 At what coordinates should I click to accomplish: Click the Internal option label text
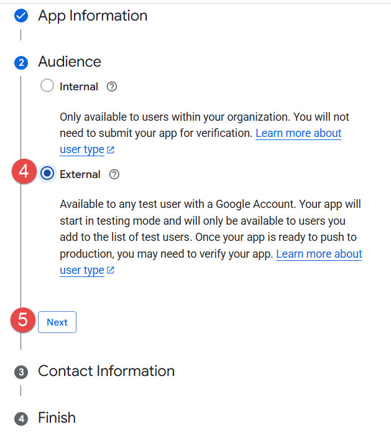coord(79,87)
